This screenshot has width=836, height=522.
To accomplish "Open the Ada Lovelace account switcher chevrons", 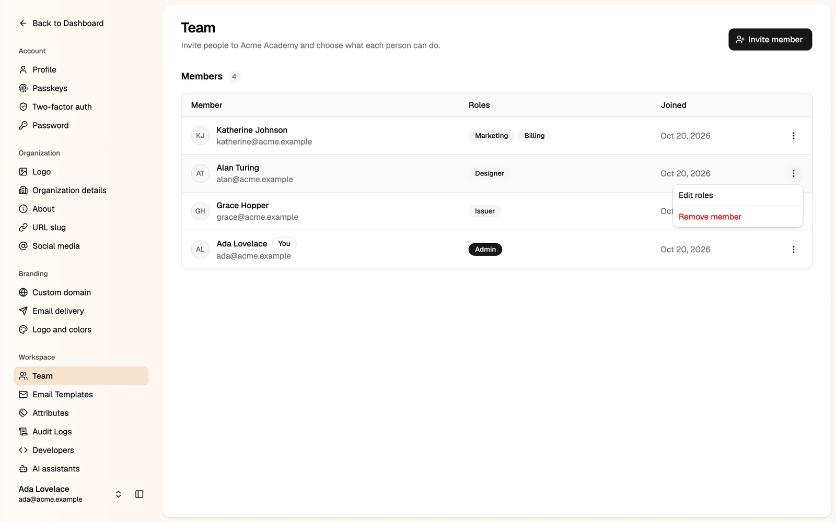I will (x=119, y=494).
